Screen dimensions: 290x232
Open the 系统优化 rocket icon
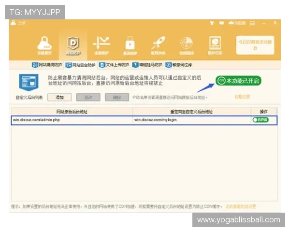coord(159,45)
